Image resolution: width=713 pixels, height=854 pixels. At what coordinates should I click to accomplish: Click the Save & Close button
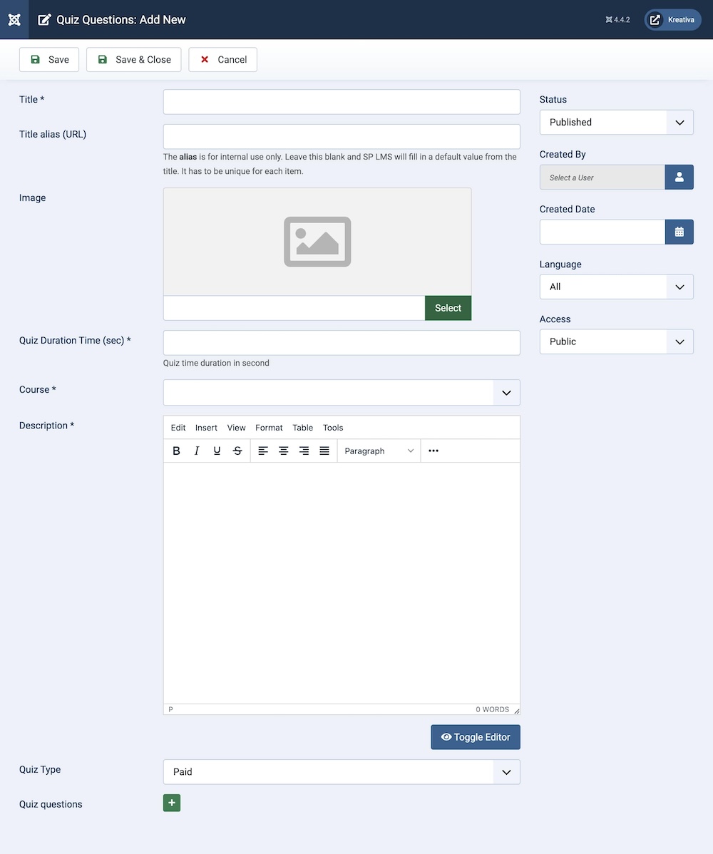pyautogui.click(x=134, y=60)
